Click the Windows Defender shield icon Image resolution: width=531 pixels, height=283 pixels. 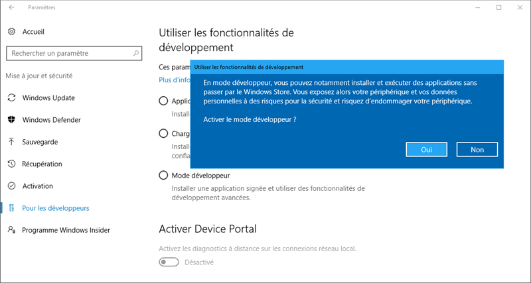11,120
